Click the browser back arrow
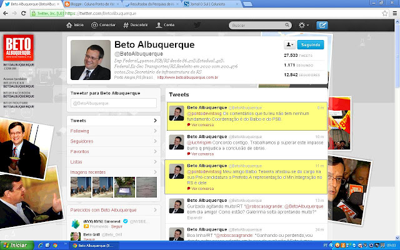The height and width of the screenshot is (250, 400). [6, 13]
